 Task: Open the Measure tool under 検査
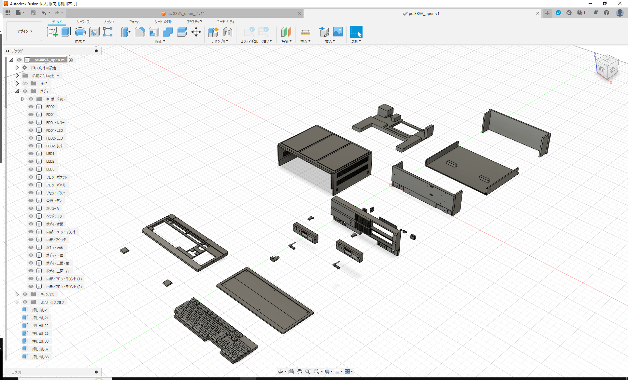click(x=305, y=32)
